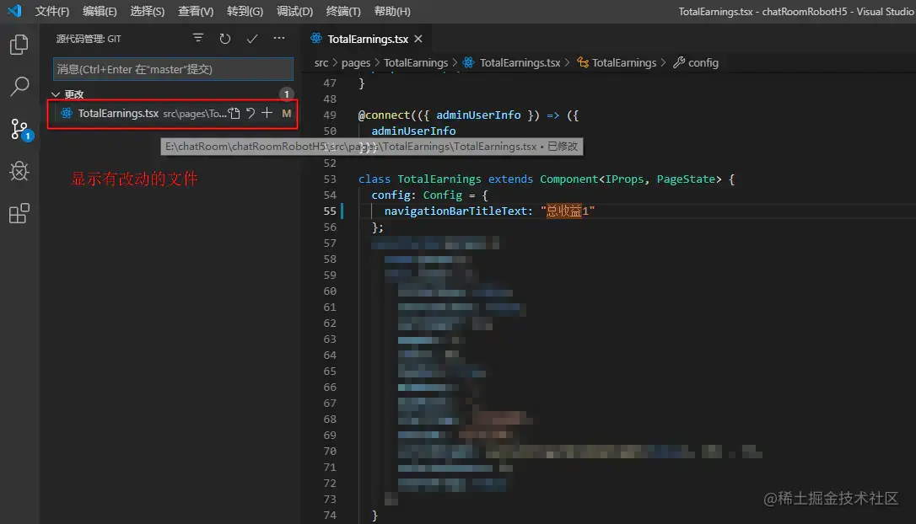Focus the commit message input field
The image size is (916, 524).
point(173,69)
